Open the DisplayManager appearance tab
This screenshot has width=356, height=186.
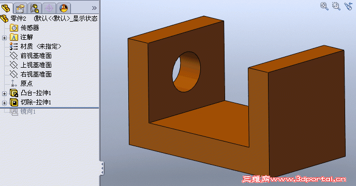[x=64, y=8]
